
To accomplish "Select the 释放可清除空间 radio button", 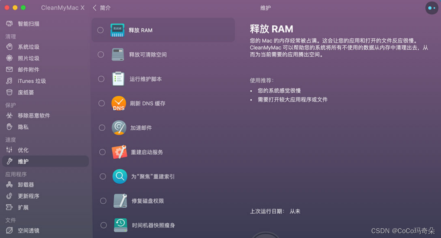I will coord(101,54).
